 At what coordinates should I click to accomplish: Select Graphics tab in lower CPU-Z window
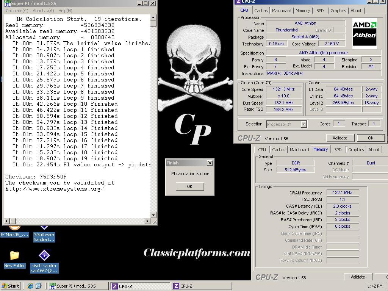point(356,150)
